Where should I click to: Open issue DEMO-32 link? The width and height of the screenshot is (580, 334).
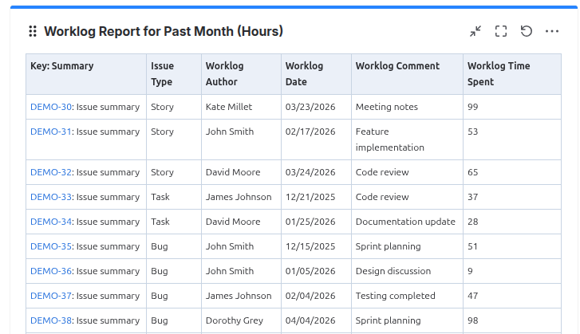point(51,172)
